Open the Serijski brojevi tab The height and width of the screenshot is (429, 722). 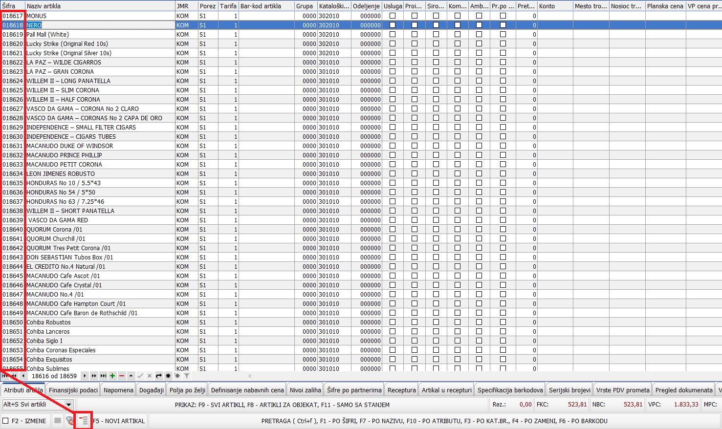pos(569,390)
